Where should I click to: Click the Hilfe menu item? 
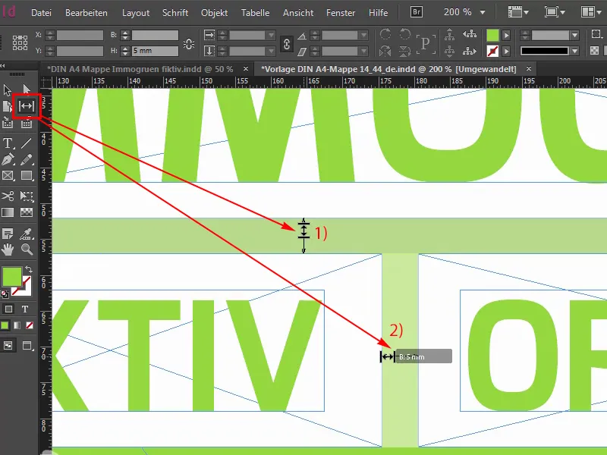(378, 12)
